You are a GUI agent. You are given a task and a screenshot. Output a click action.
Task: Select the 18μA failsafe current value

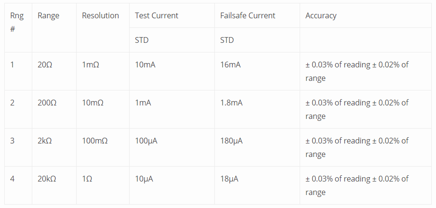pos(229,179)
